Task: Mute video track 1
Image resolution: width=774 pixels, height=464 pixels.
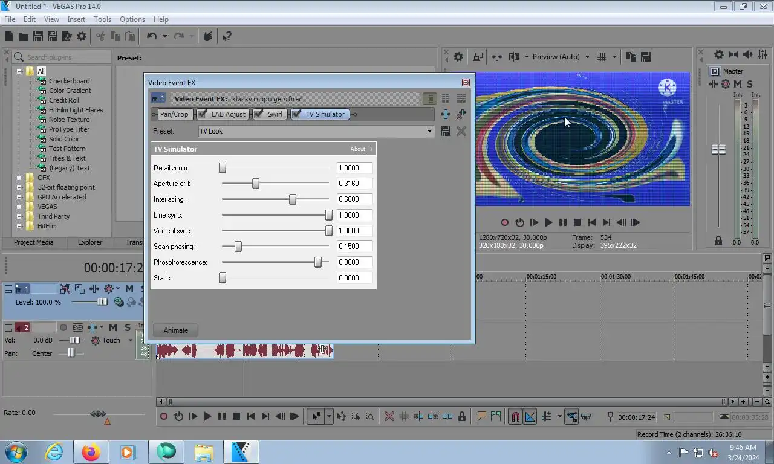Action: (x=129, y=289)
